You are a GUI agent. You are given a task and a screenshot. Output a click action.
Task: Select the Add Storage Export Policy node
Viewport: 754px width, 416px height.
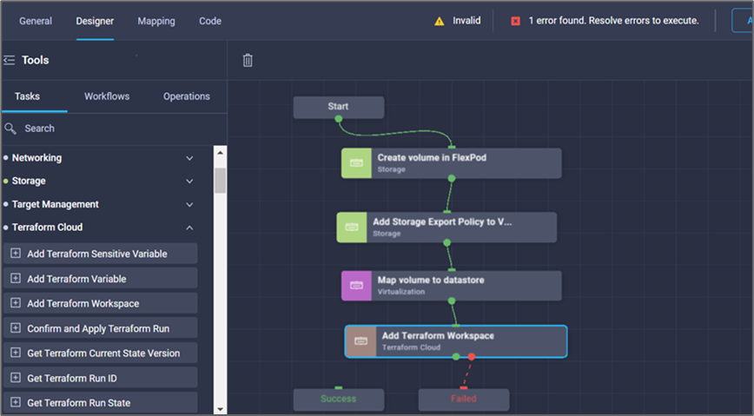click(x=446, y=227)
